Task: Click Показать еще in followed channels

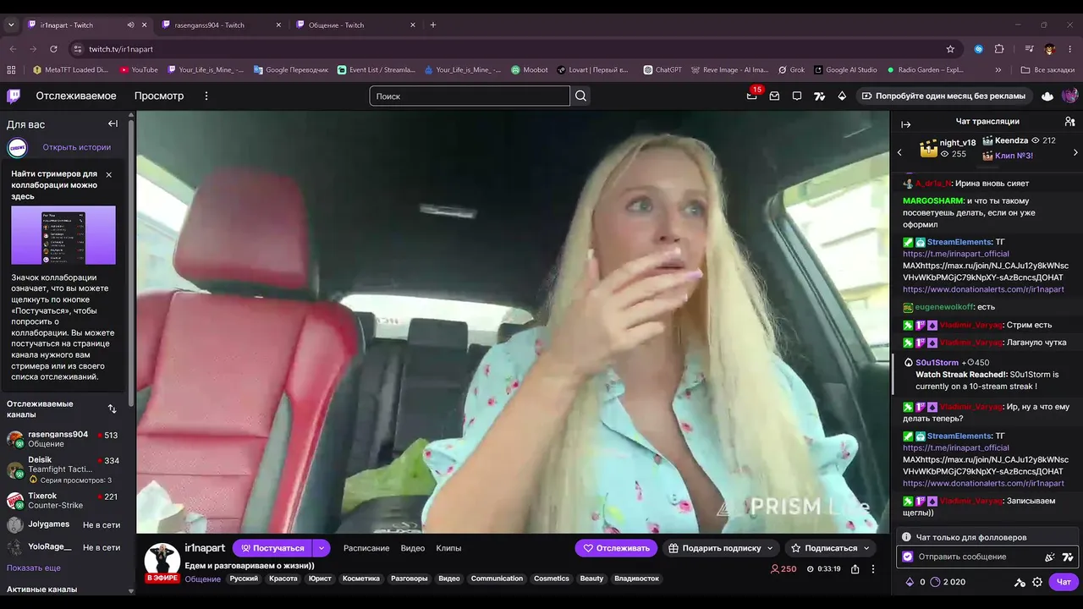Action: point(34,568)
